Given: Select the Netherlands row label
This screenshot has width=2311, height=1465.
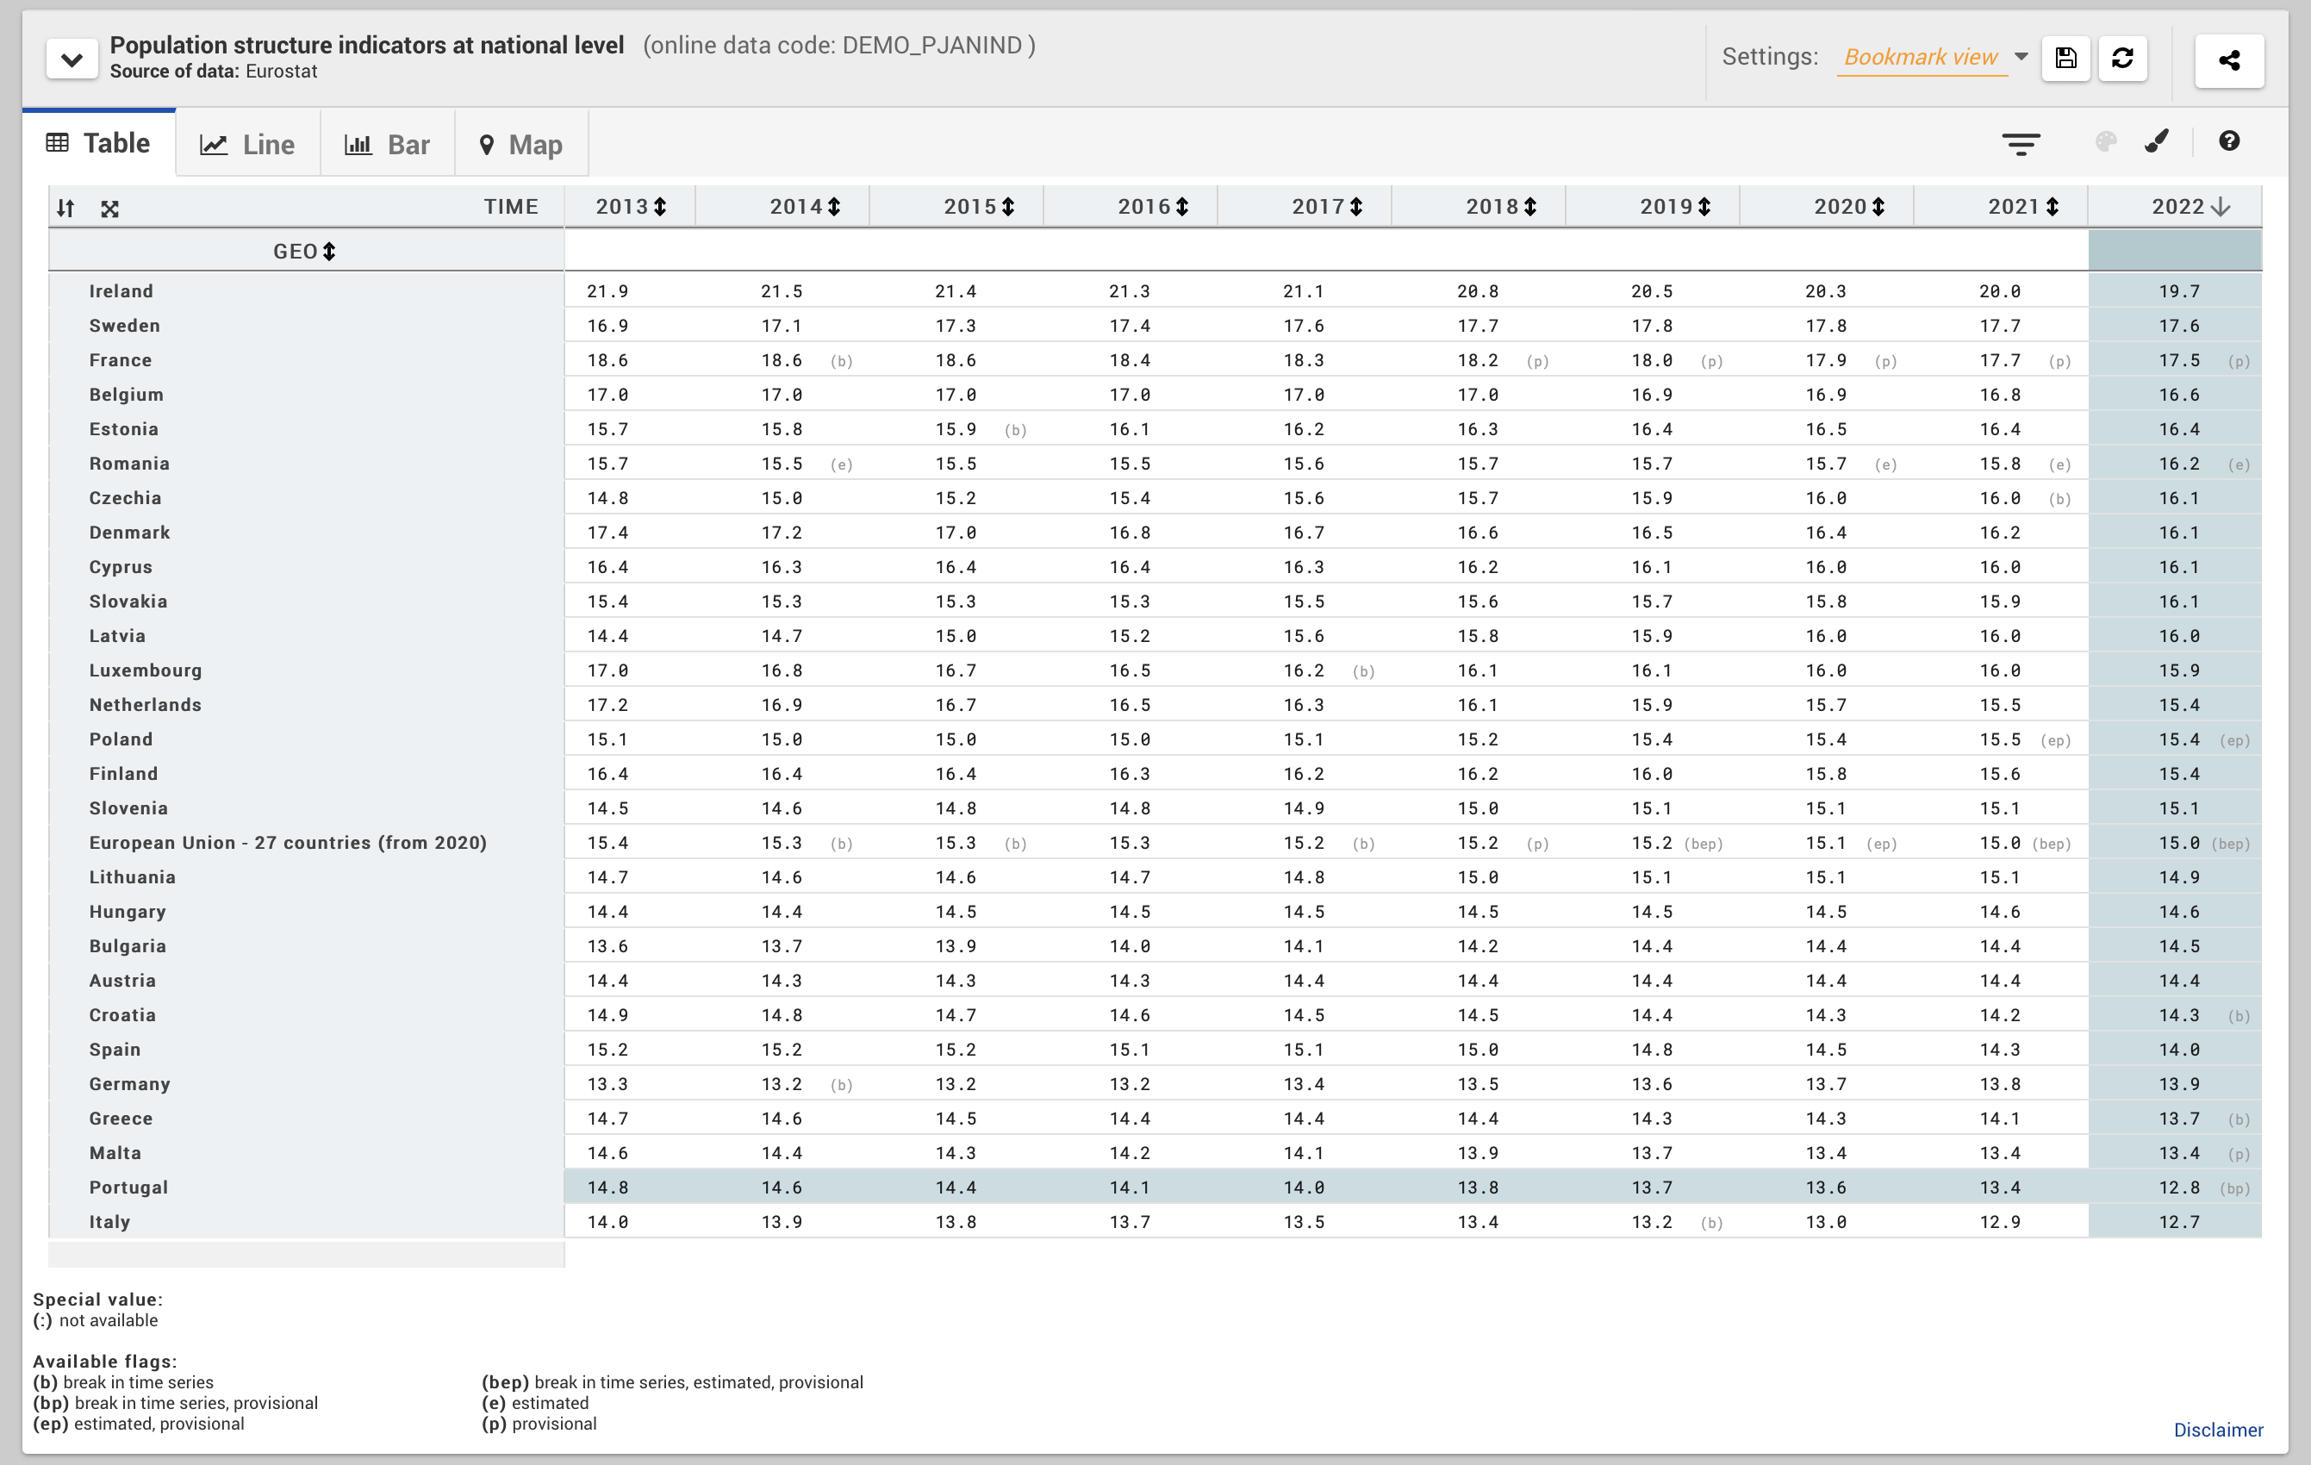Looking at the screenshot, I should click(146, 705).
